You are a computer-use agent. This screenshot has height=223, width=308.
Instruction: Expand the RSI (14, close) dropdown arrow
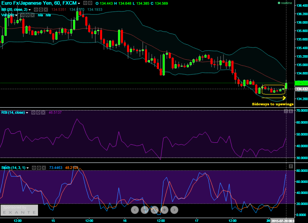[27, 113]
